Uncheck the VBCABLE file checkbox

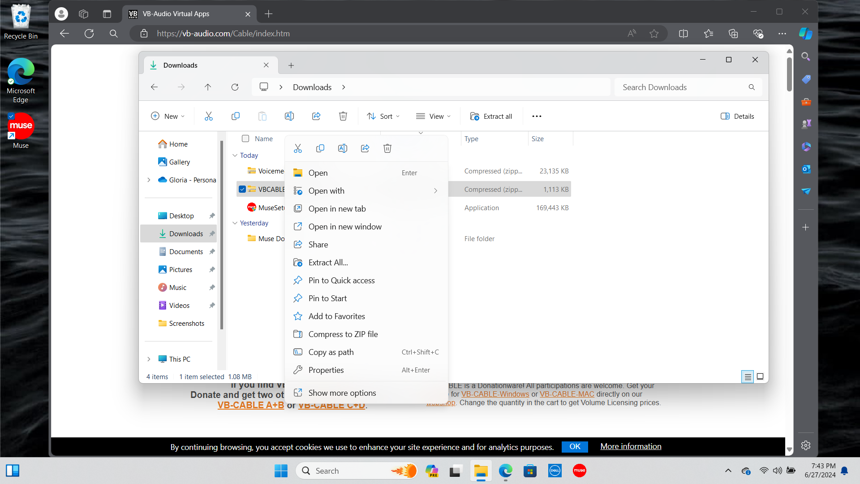tap(242, 189)
